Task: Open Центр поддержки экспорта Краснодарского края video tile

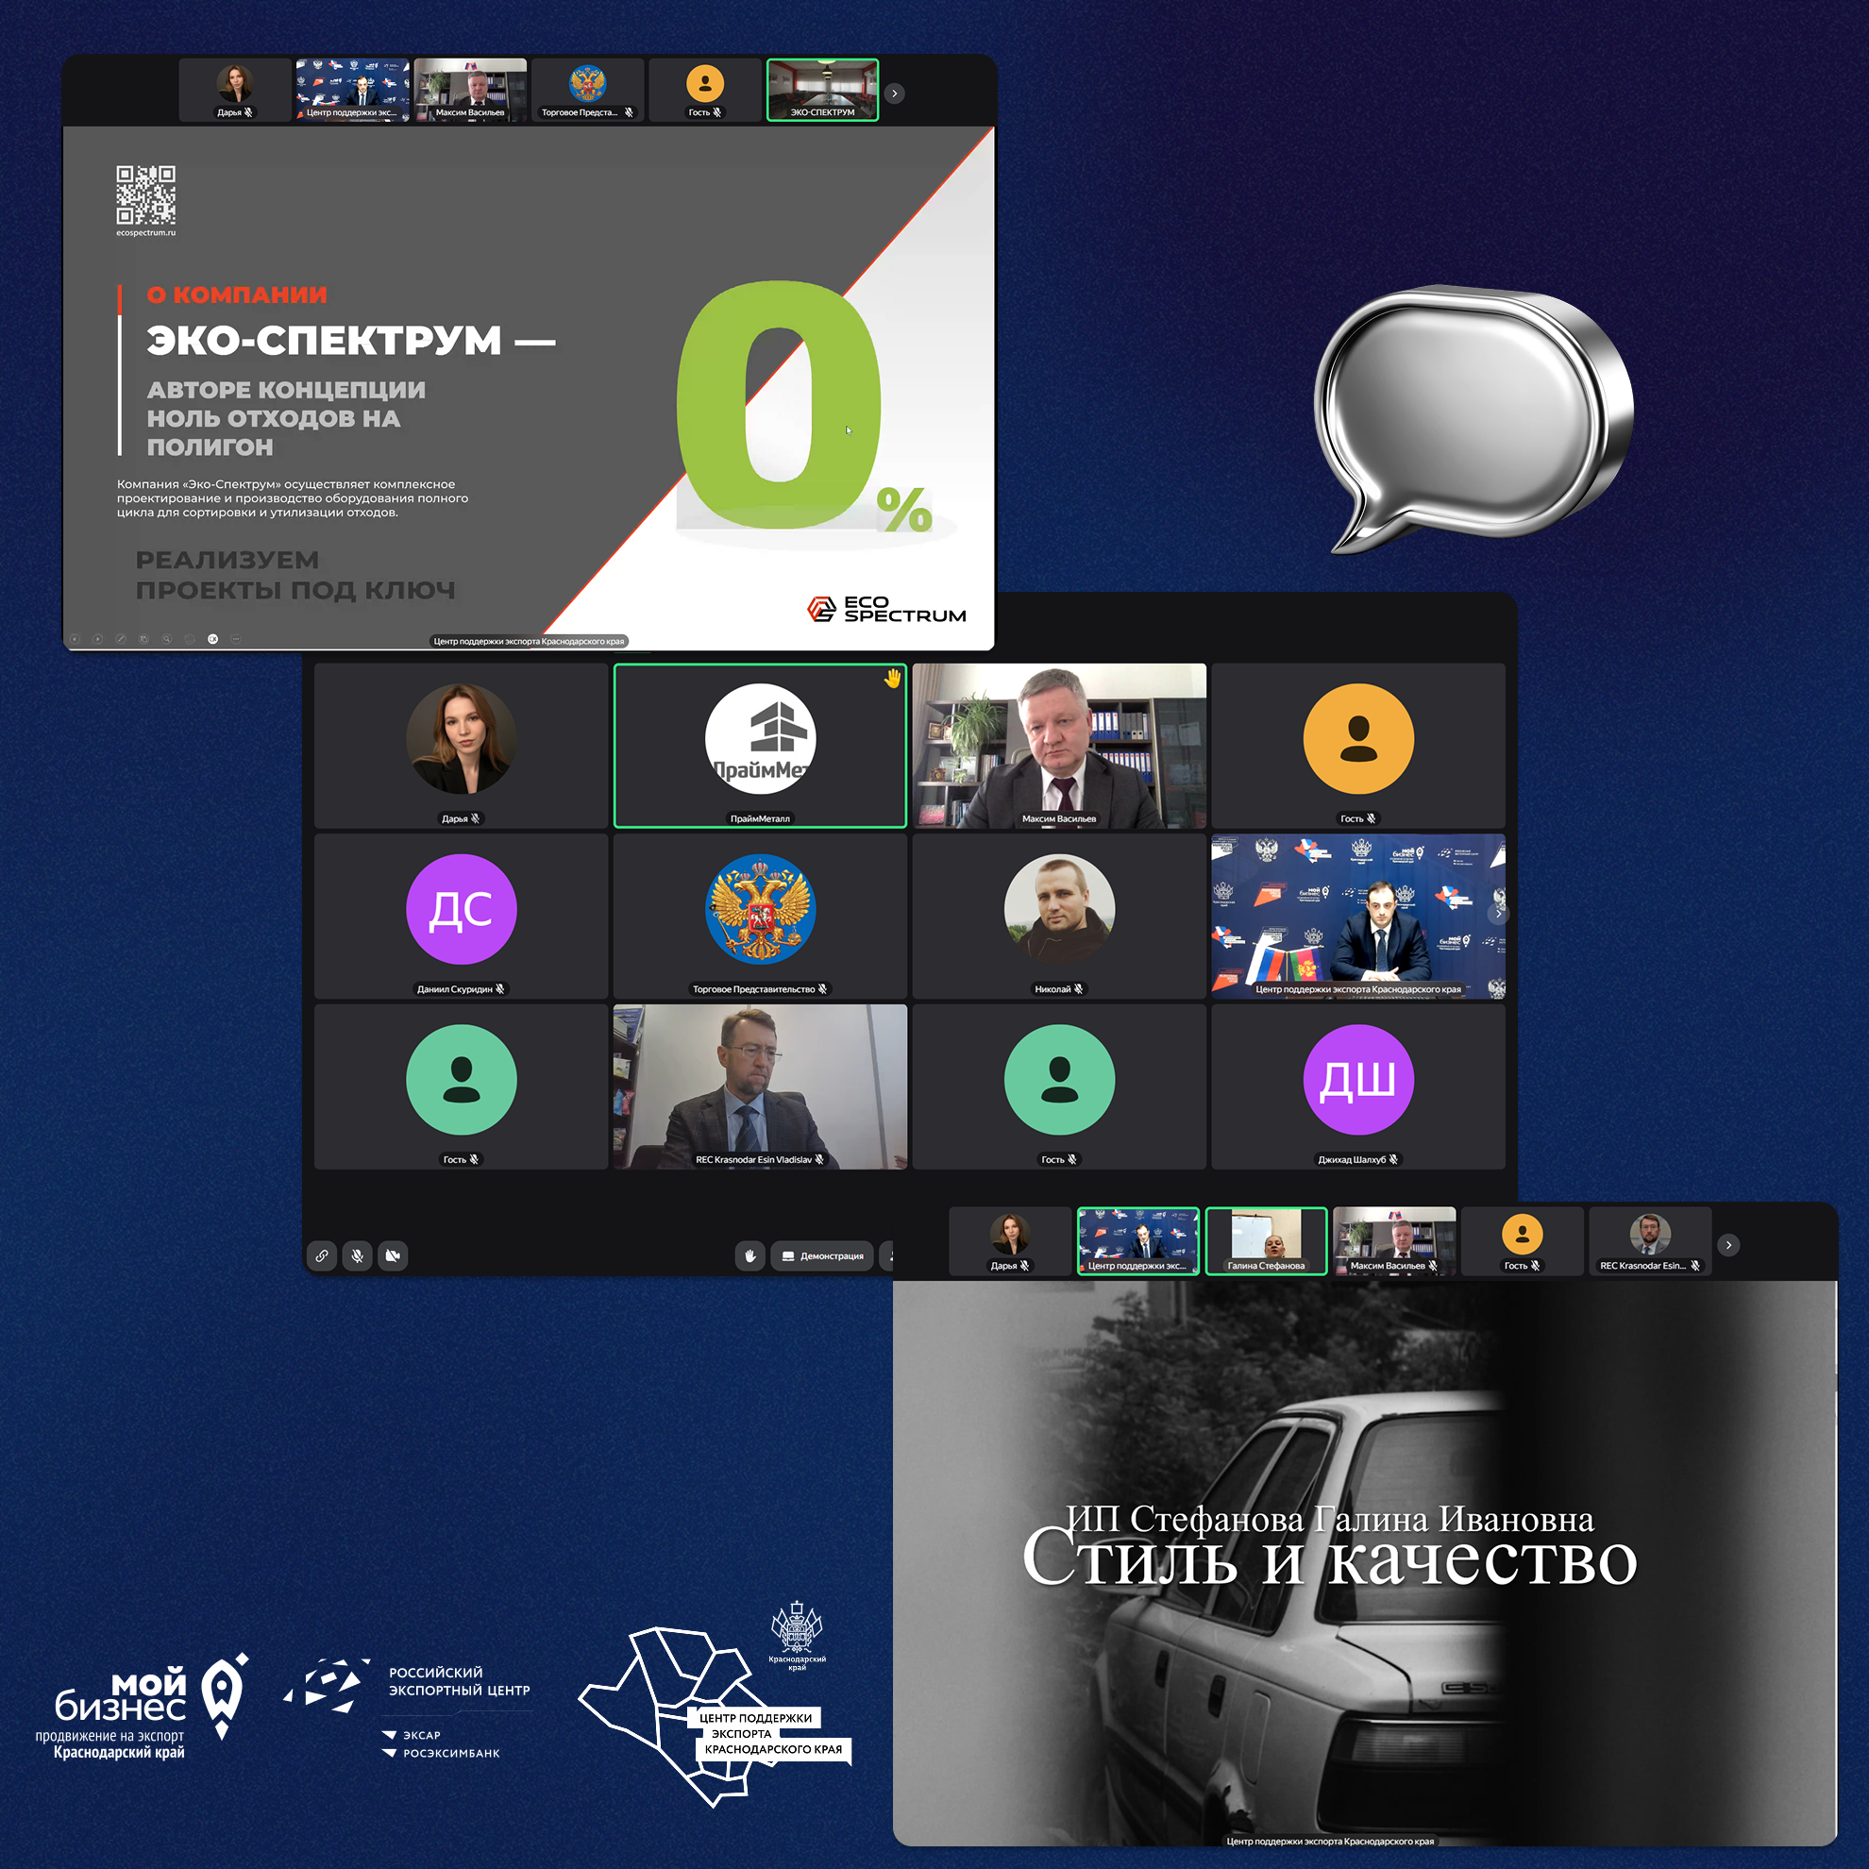Action: coord(1358,917)
